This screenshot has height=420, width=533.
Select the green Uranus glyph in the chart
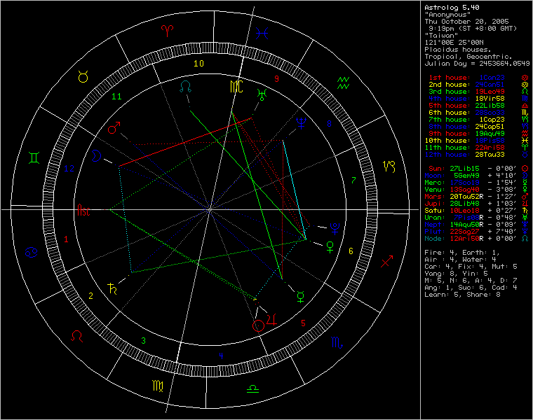click(x=262, y=95)
